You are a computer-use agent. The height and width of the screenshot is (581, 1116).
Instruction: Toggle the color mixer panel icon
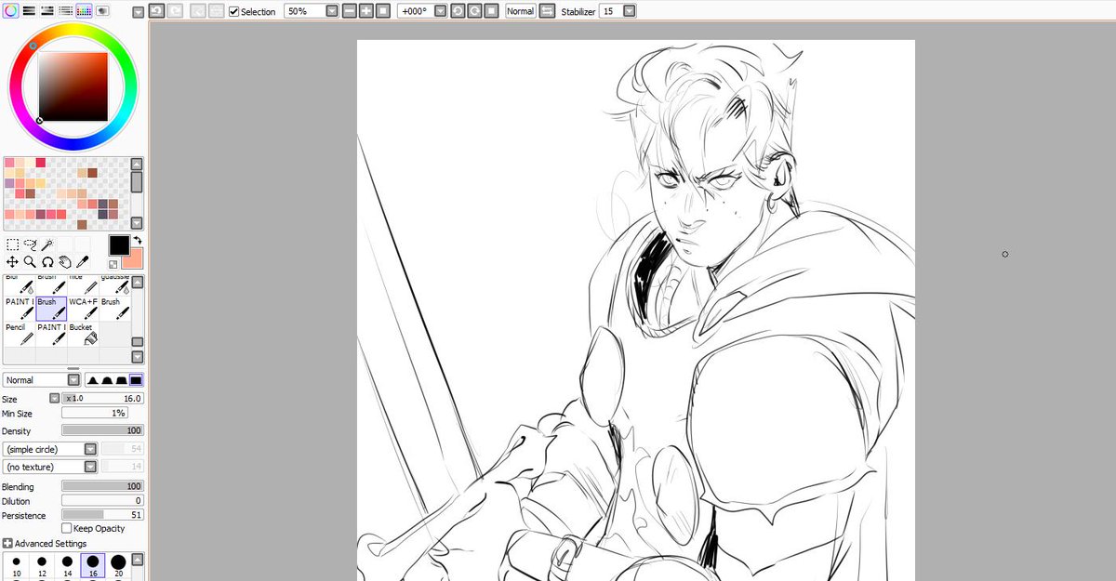tap(64, 11)
